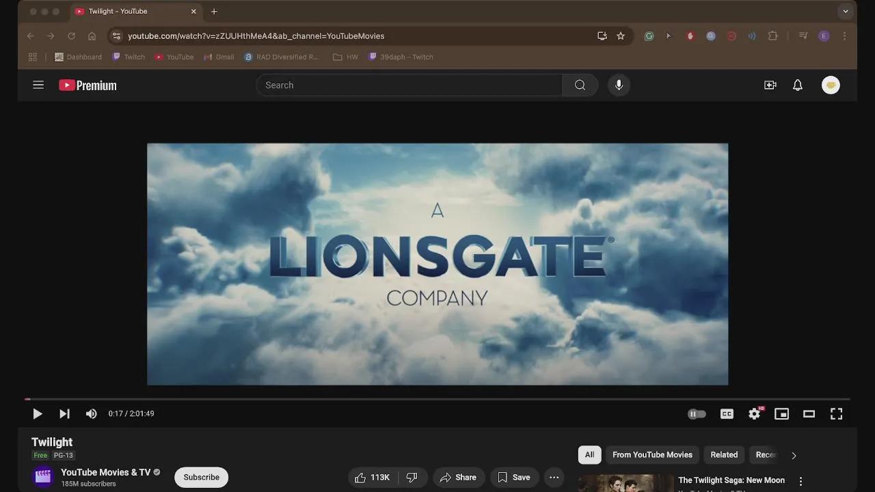Show more filter chips with right arrow
This screenshot has width=875, height=492.
pos(794,455)
